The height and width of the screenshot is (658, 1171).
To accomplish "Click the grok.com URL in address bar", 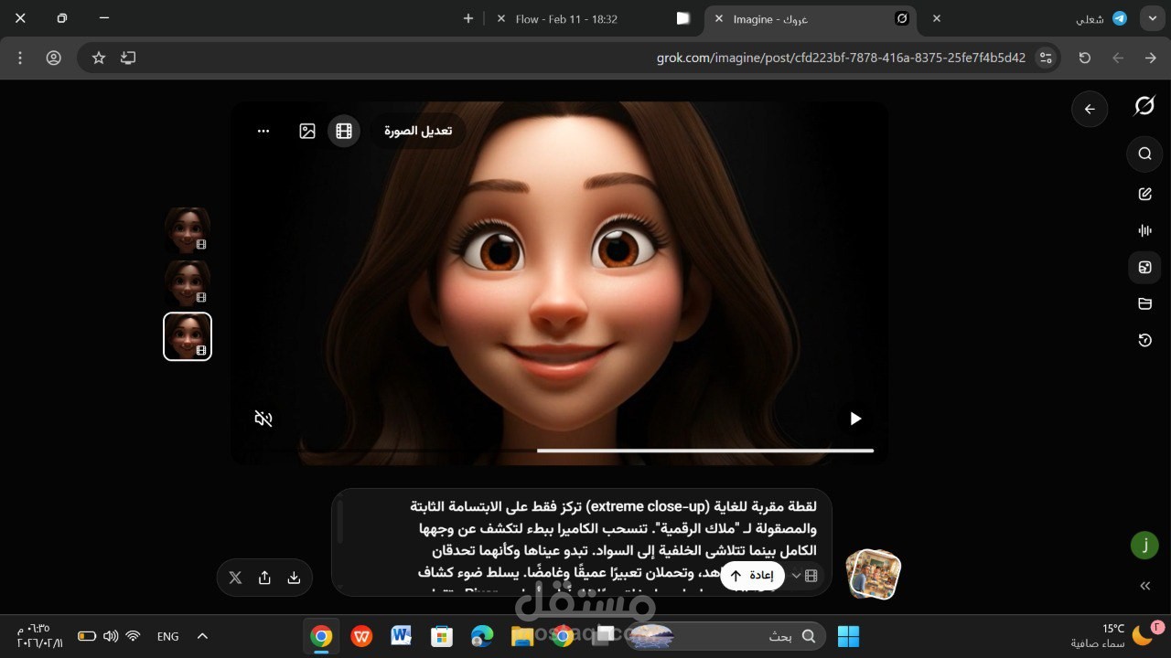I will (x=841, y=58).
